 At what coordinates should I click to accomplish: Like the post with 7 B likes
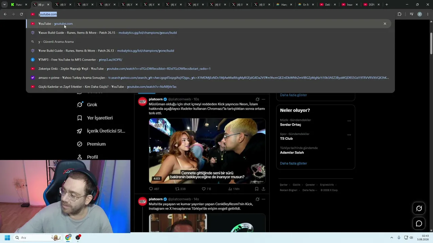(x=206, y=189)
